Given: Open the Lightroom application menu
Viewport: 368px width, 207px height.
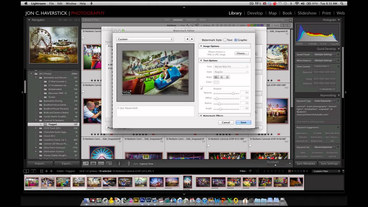Looking at the screenshot, I should (38, 3).
